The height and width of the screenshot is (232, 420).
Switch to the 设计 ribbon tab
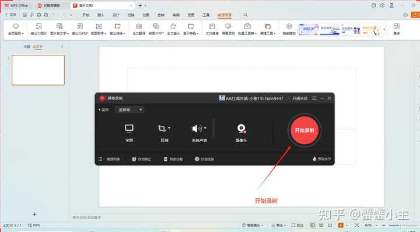point(116,15)
